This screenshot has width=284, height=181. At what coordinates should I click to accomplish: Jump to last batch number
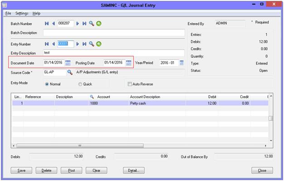(84, 24)
